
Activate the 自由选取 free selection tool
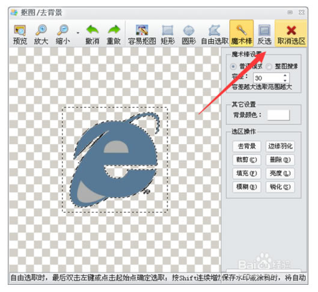(215, 35)
